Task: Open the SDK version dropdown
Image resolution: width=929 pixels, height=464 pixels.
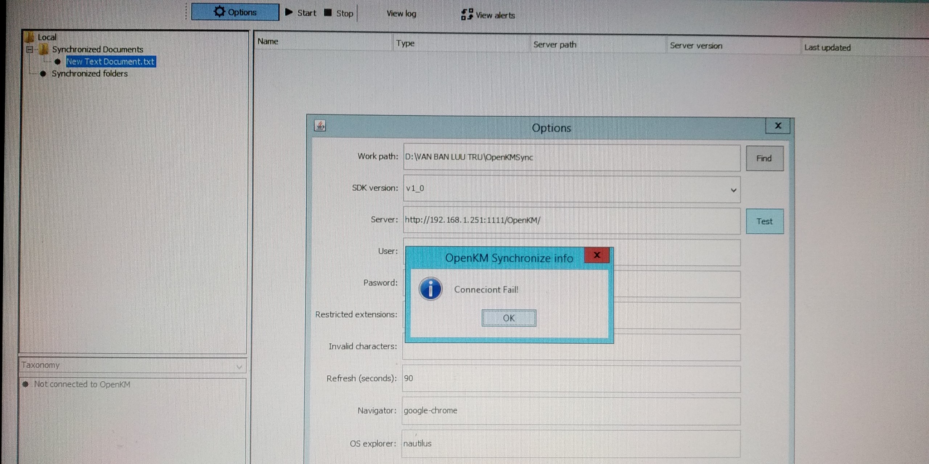Action: (733, 190)
